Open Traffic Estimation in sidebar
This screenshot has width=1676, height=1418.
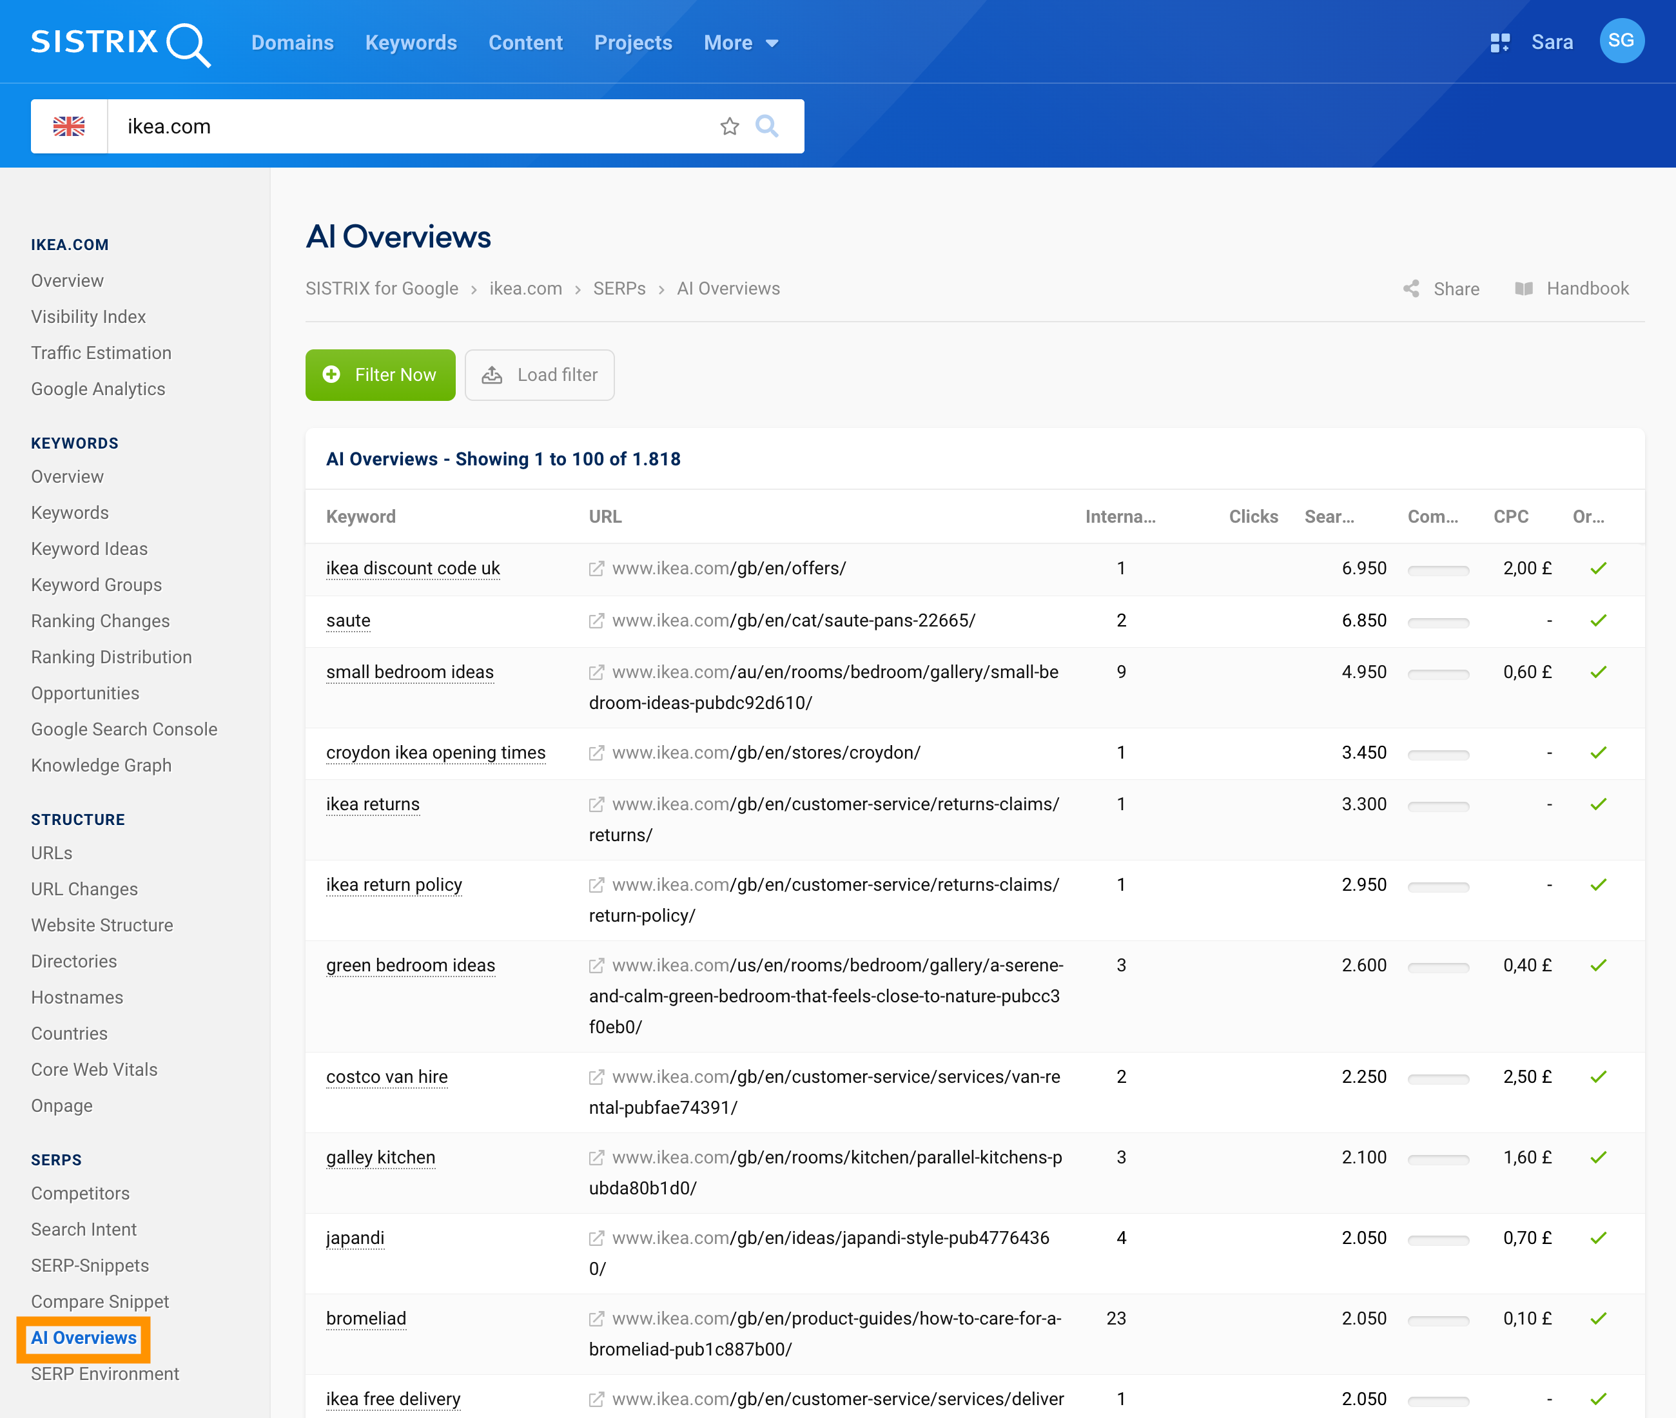pyautogui.click(x=101, y=353)
